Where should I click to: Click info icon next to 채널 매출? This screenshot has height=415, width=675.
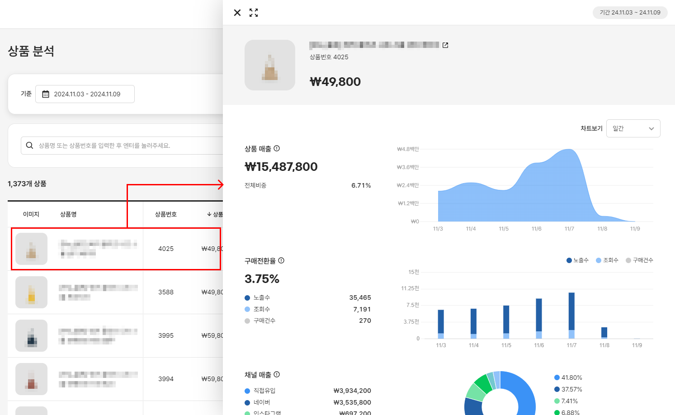point(277,374)
